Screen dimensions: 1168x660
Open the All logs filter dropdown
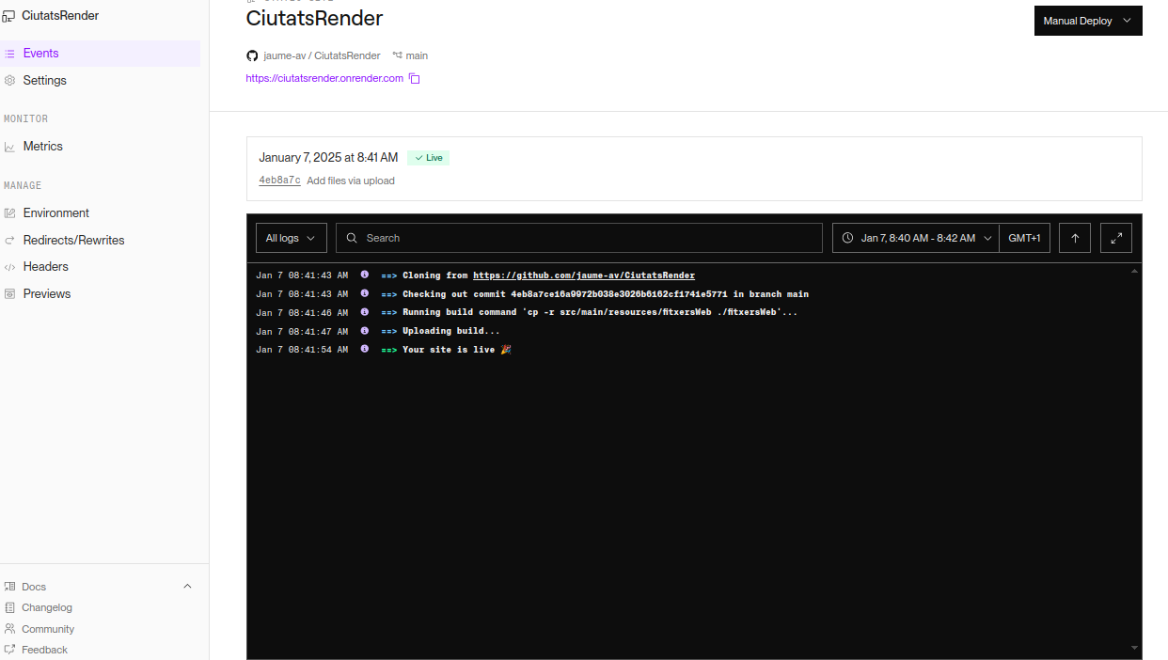292,238
